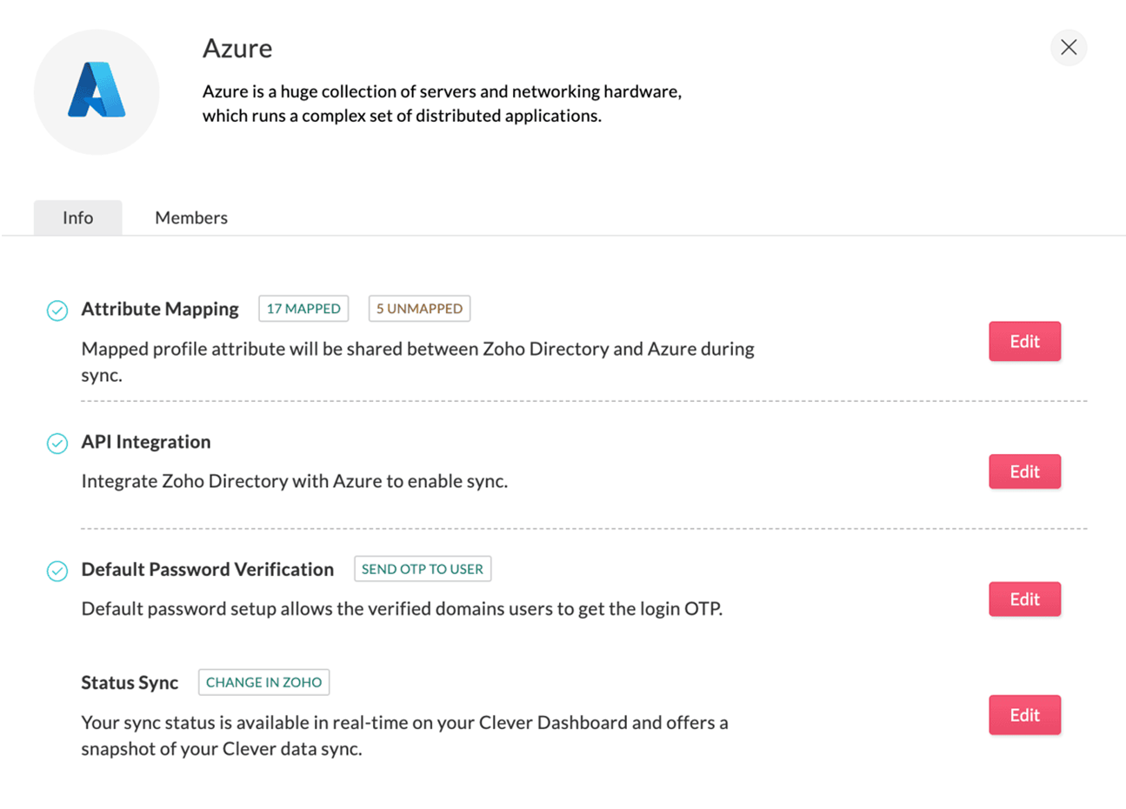Click the Default Password Verification heading

pyautogui.click(x=207, y=569)
